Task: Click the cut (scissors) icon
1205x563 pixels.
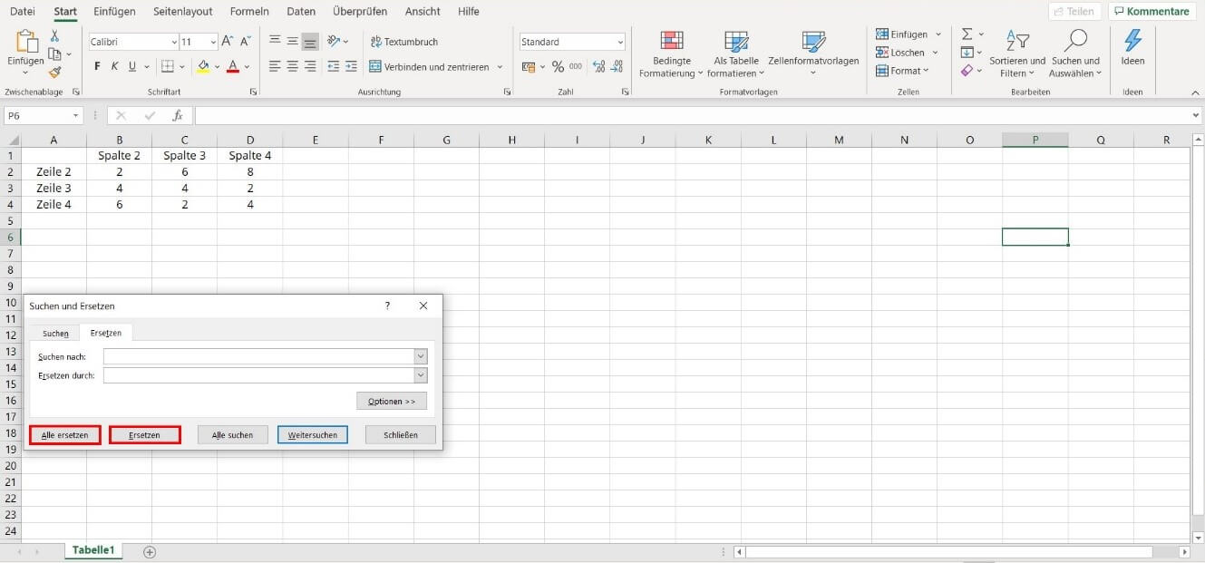Action: click(54, 36)
